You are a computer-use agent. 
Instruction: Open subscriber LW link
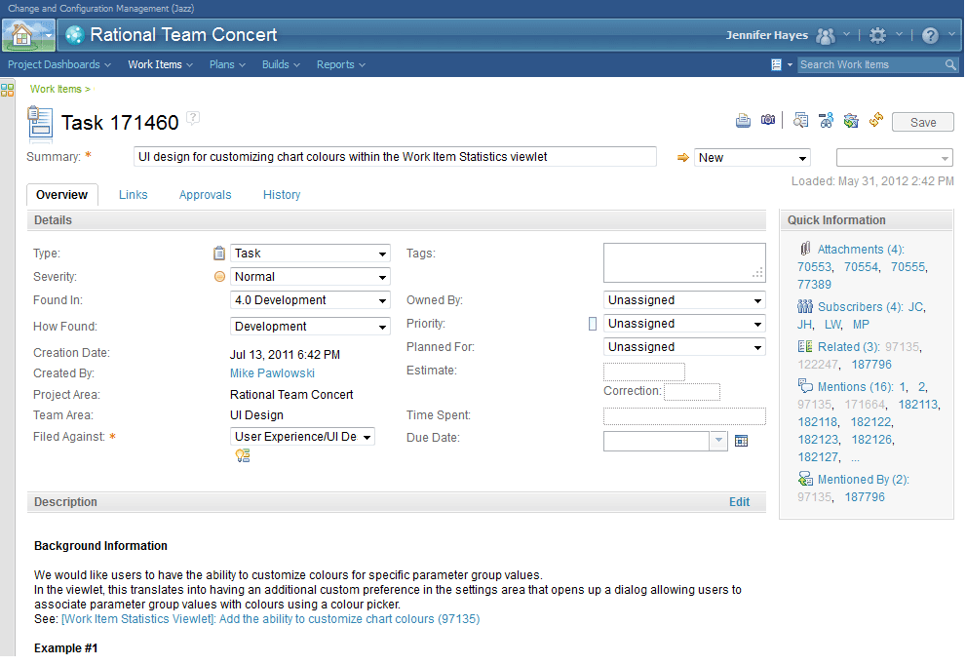pyautogui.click(x=832, y=324)
